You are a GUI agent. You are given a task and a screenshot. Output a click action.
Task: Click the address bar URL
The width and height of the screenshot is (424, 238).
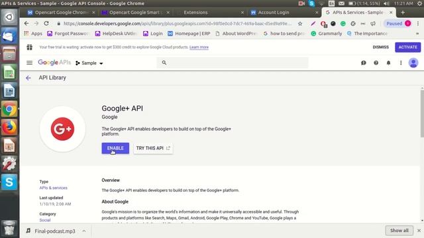[x=178, y=24]
